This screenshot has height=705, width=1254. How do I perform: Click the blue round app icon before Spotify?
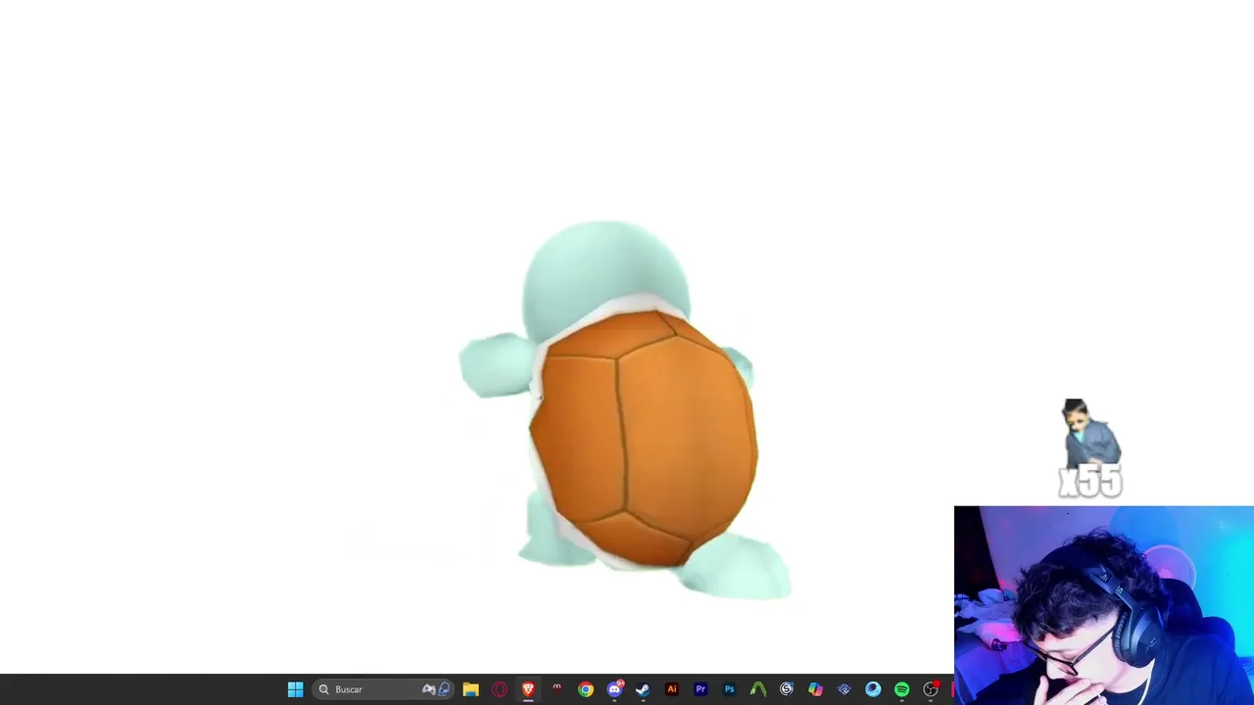(x=873, y=689)
